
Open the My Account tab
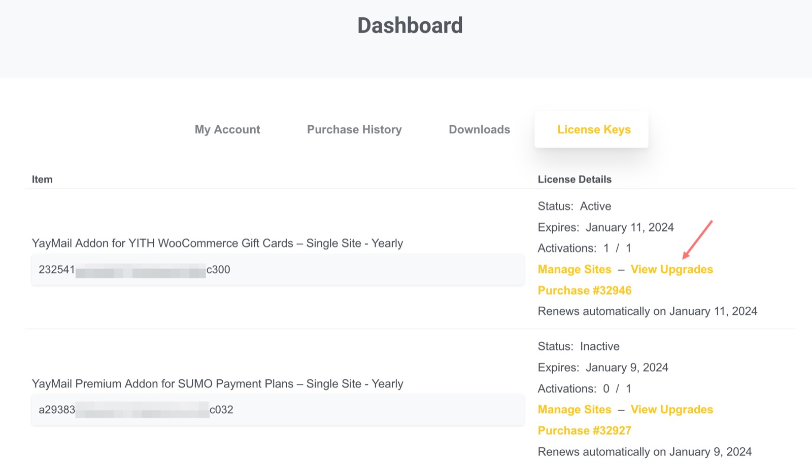(x=227, y=130)
